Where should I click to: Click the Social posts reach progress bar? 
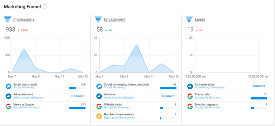click(x=77, y=88)
